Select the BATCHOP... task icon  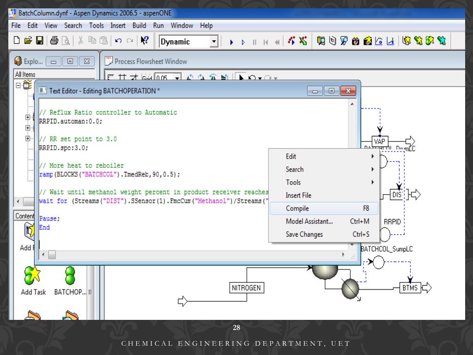point(70,275)
